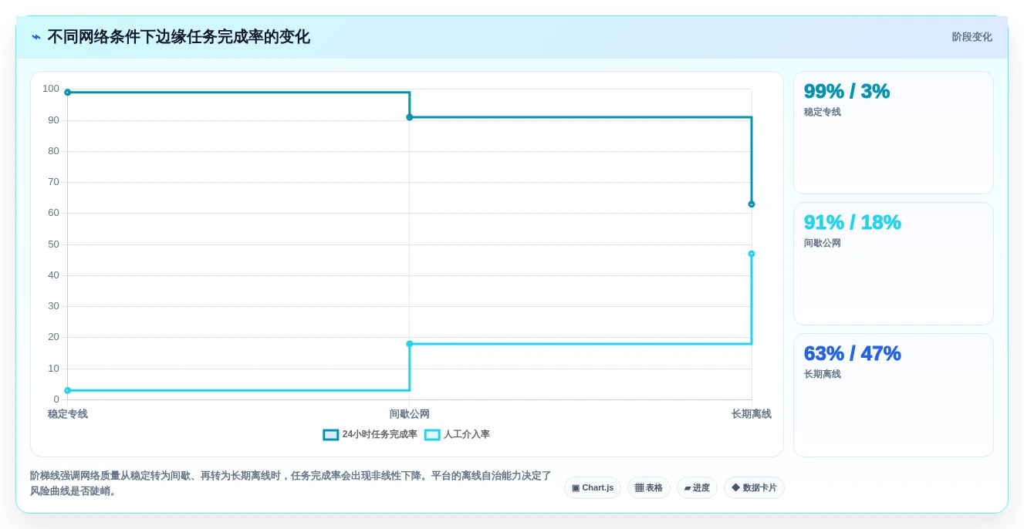
Task: Open the 间歇公网 91% / 18% card
Action: (x=894, y=264)
